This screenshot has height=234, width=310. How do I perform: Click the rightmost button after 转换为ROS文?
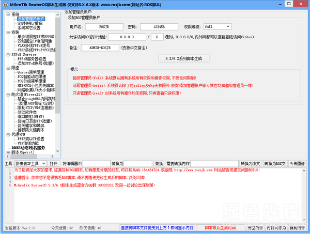point(297,164)
